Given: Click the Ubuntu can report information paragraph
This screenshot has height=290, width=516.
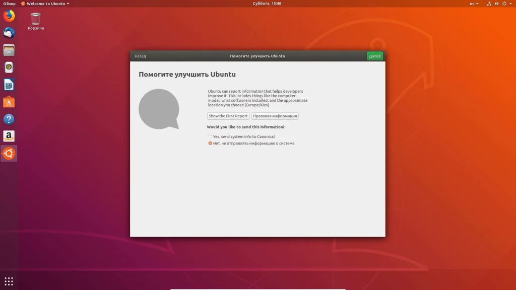Looking at the screenshot, I should point(257,98).
